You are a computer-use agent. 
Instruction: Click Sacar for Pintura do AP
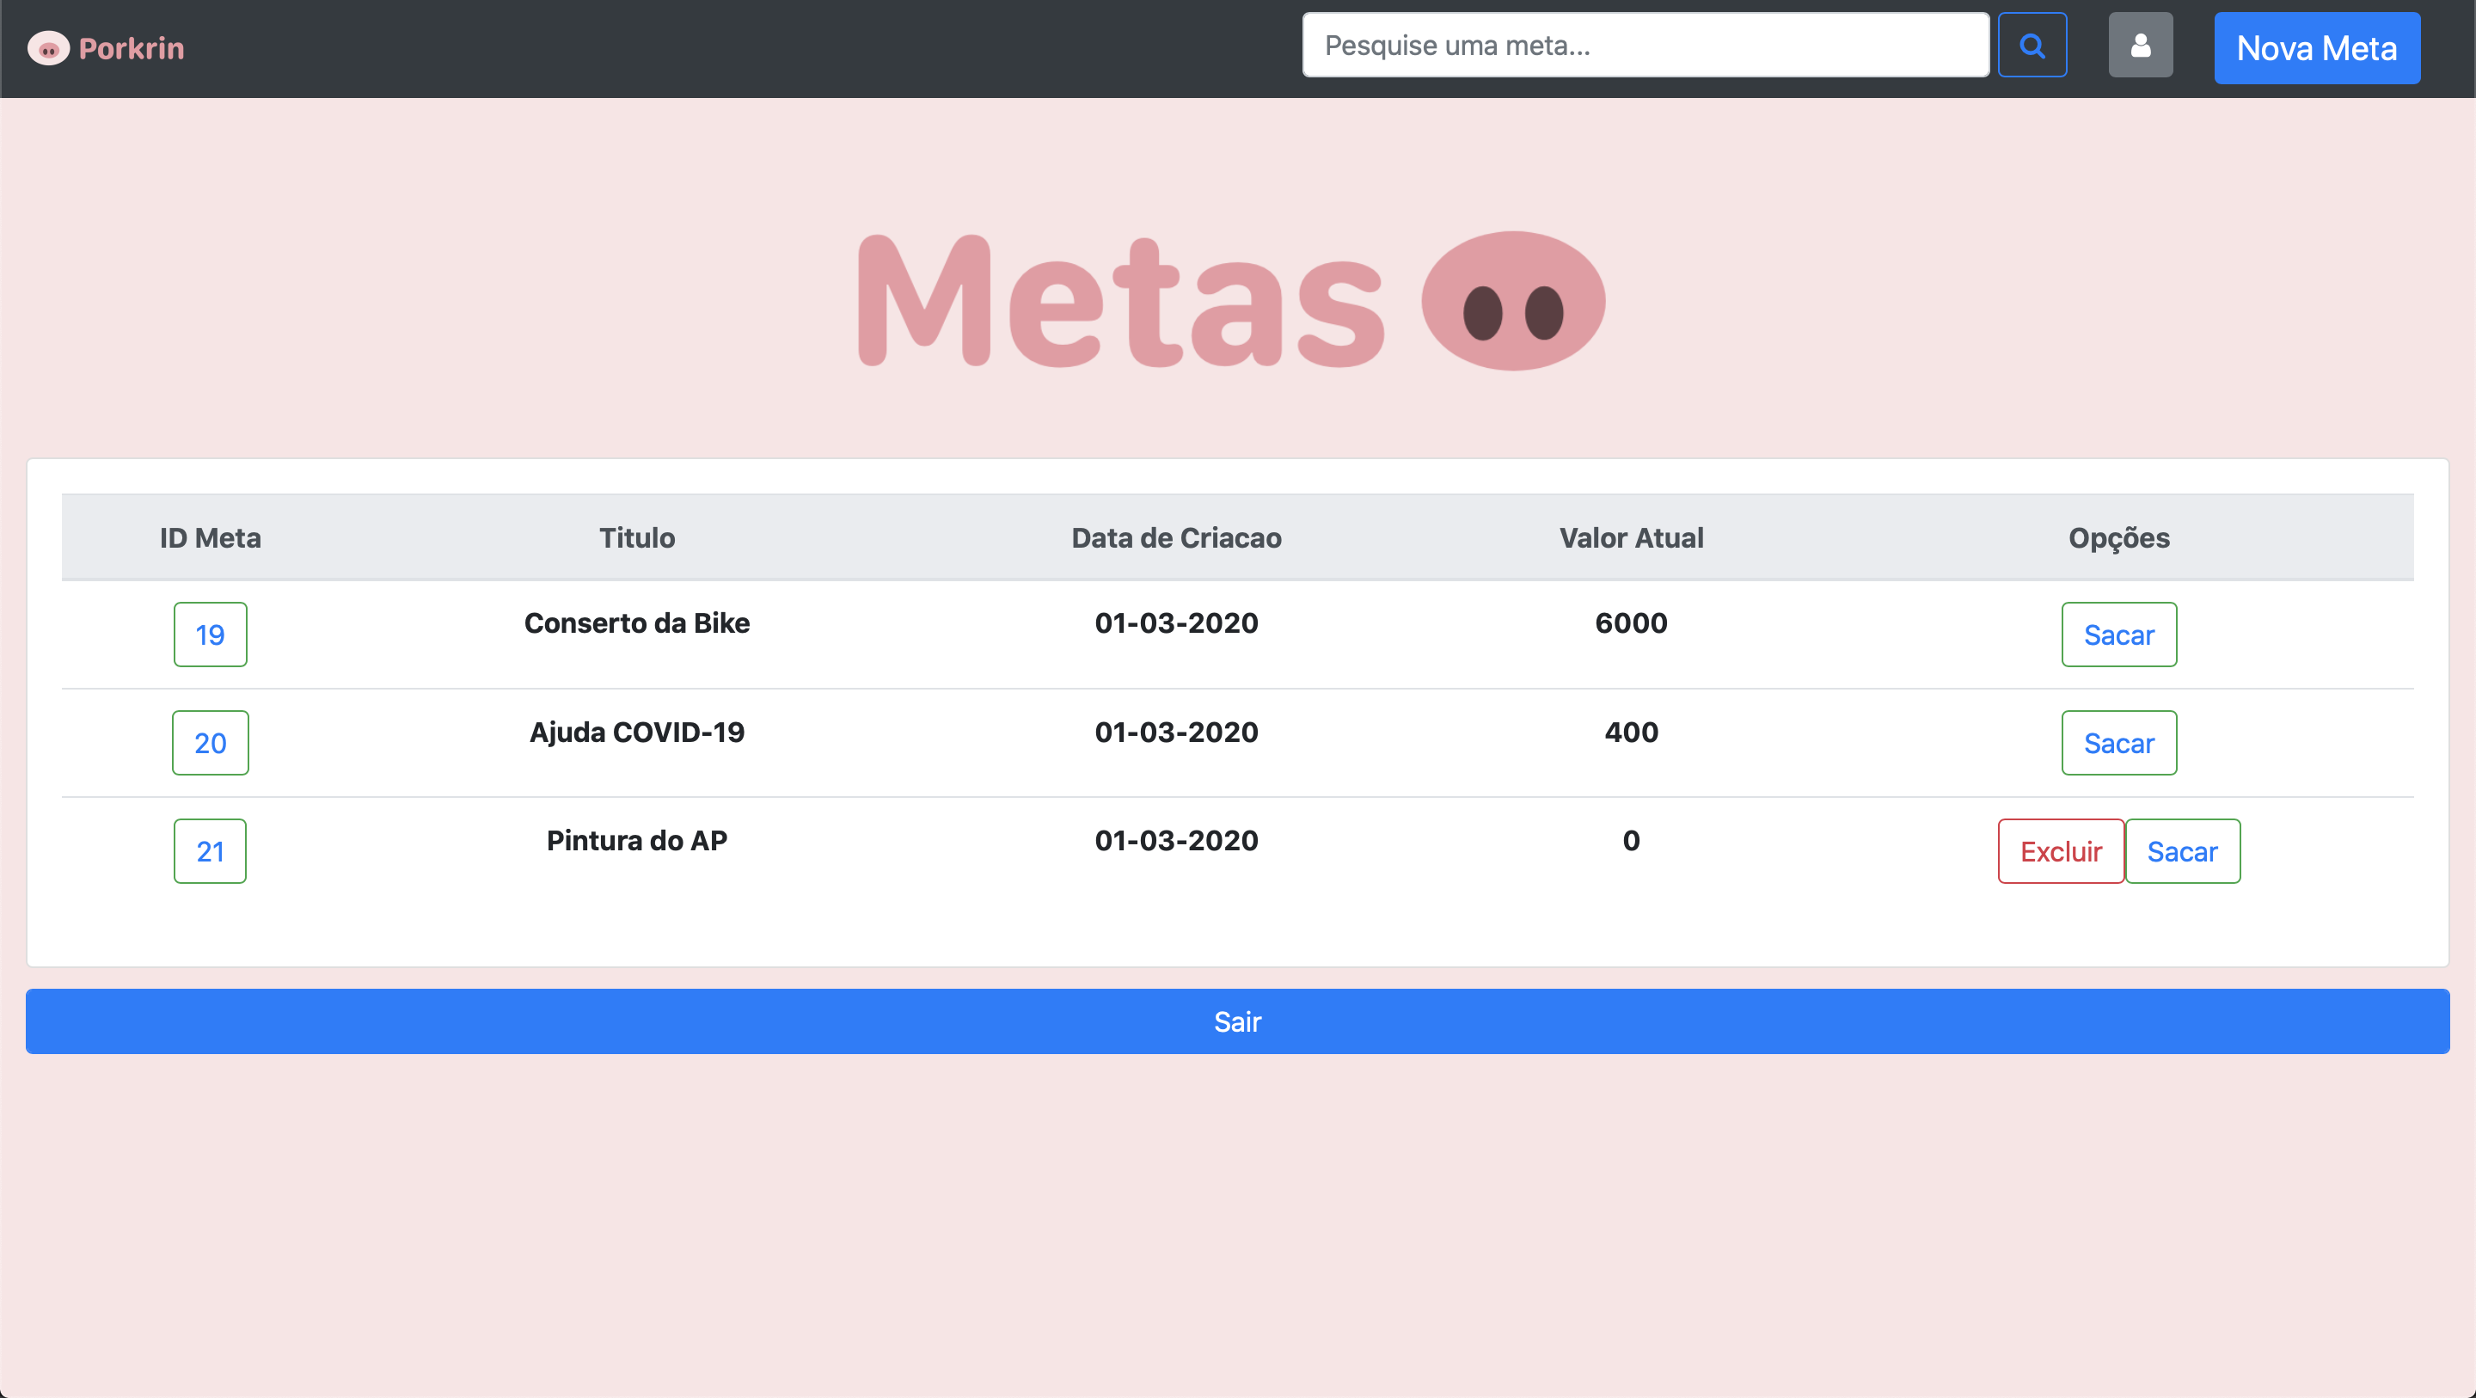(2182, 852)
